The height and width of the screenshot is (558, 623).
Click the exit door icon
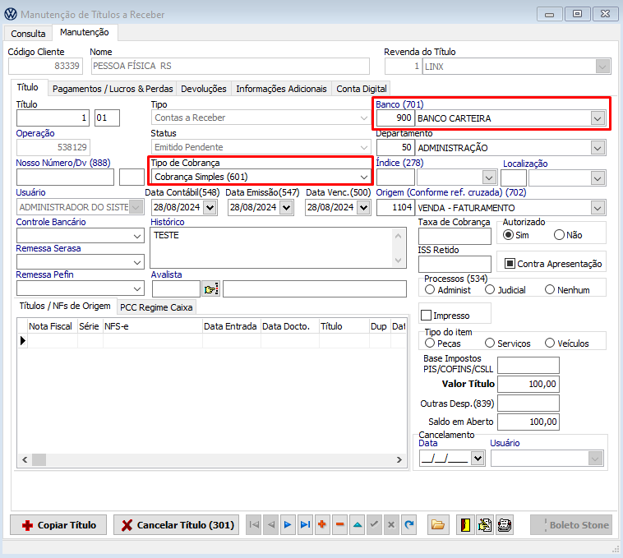(x=464, y=524)
